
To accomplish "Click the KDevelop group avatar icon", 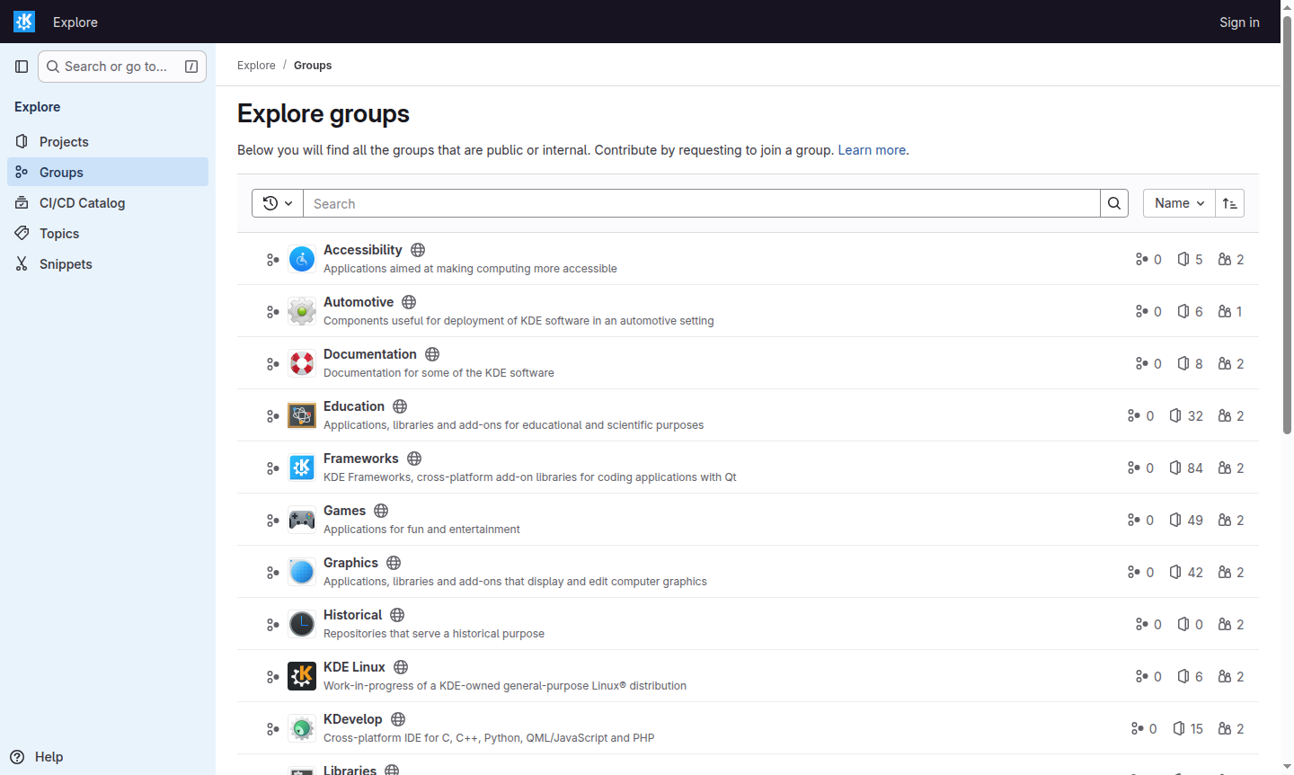I will [x=302, y=729].
